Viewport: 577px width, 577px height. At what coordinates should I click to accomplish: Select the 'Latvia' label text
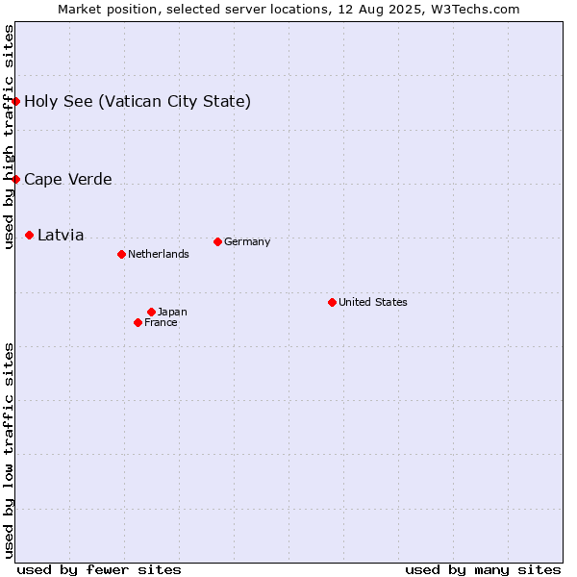pos(61,236)
